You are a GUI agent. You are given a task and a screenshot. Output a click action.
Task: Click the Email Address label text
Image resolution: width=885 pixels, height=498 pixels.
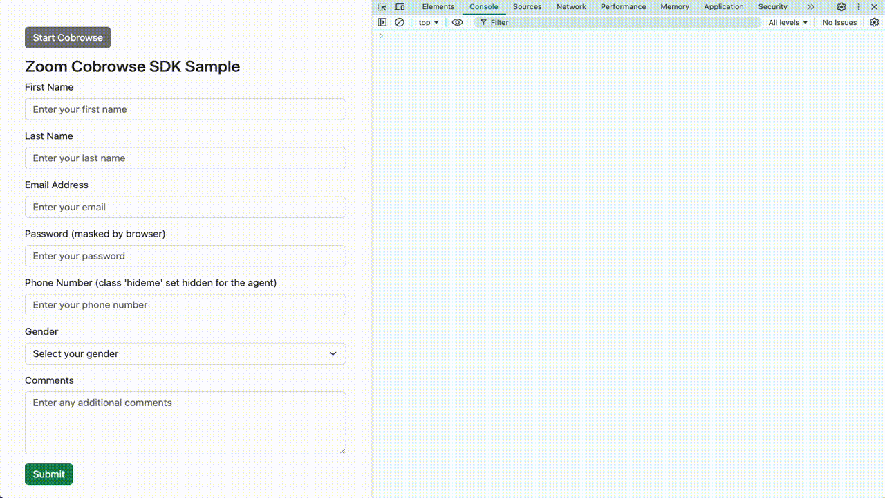[x=57, y=185]
